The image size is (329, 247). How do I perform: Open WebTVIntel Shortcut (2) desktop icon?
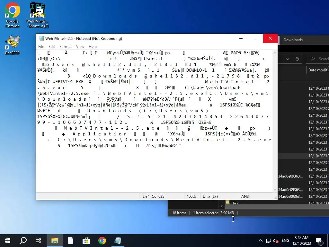tap(37, 15)
